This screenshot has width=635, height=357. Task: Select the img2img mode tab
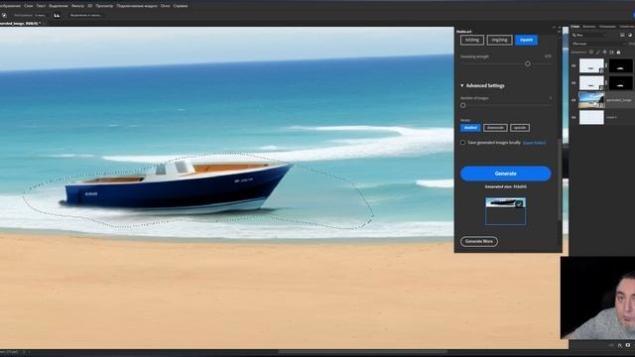(x=499, y=40)
